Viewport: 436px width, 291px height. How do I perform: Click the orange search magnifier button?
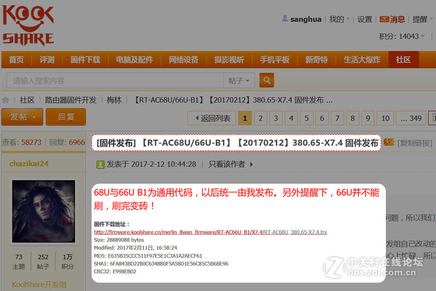pyautogui.click(x=267, y=80)
